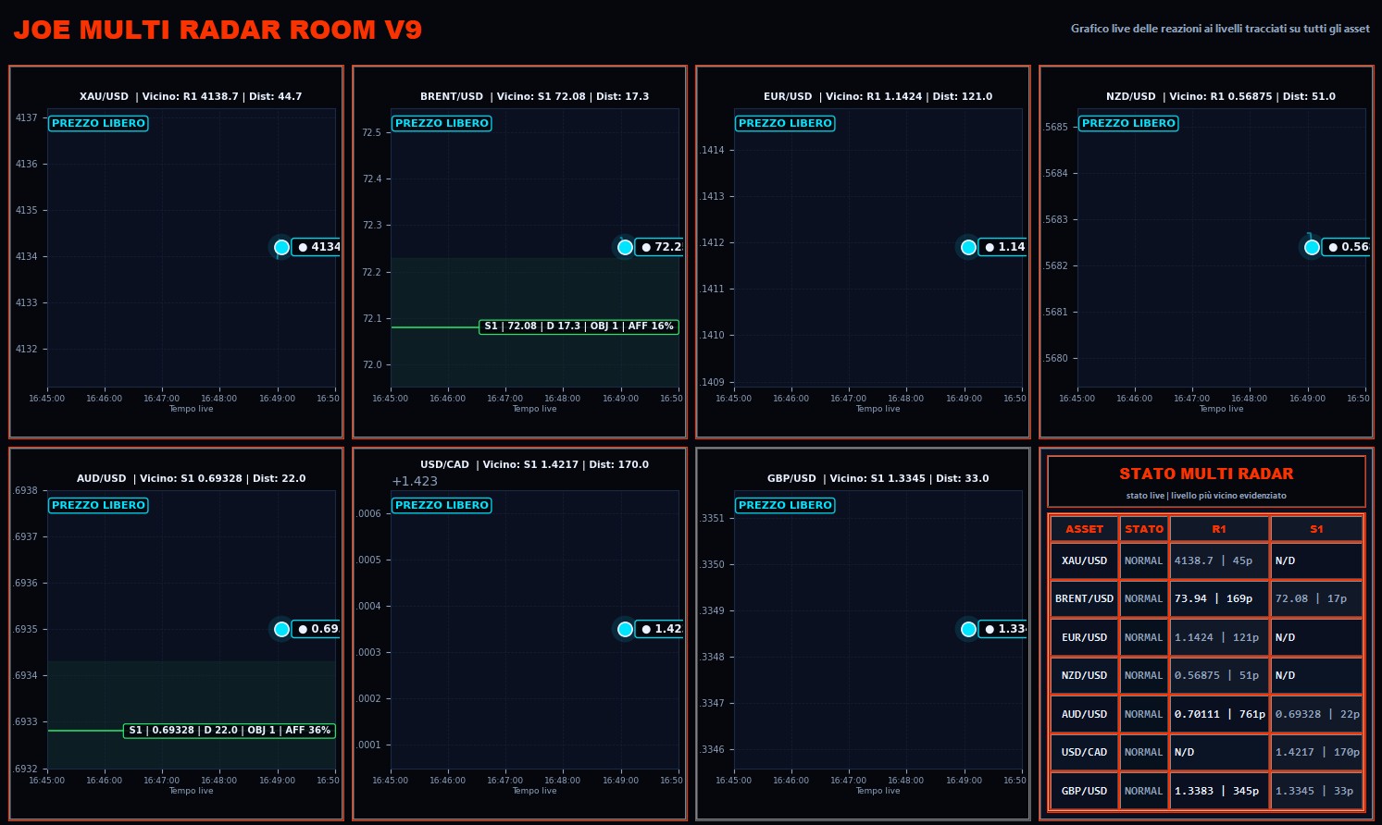Select the AUD/USD S1 0.69328 level label
Viewport: 1382px width, 825px height.
coord(230,731)
